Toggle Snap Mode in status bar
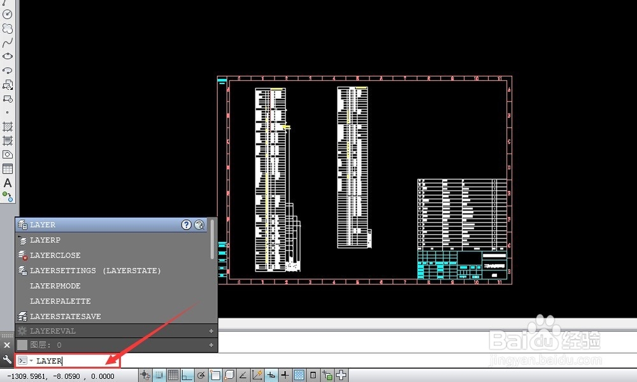 pyautogui.click(x=159, y=375)
